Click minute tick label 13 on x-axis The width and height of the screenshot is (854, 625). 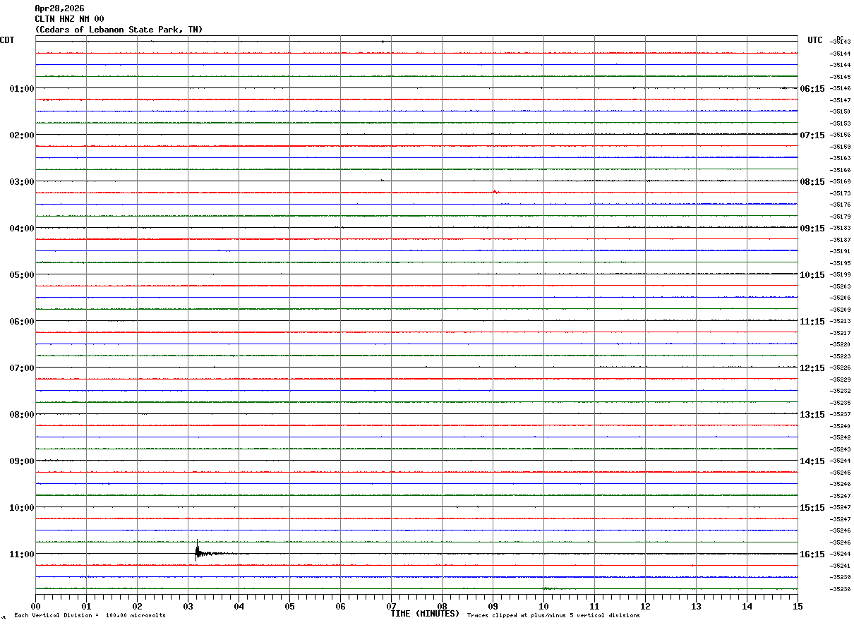click(696, 606)
